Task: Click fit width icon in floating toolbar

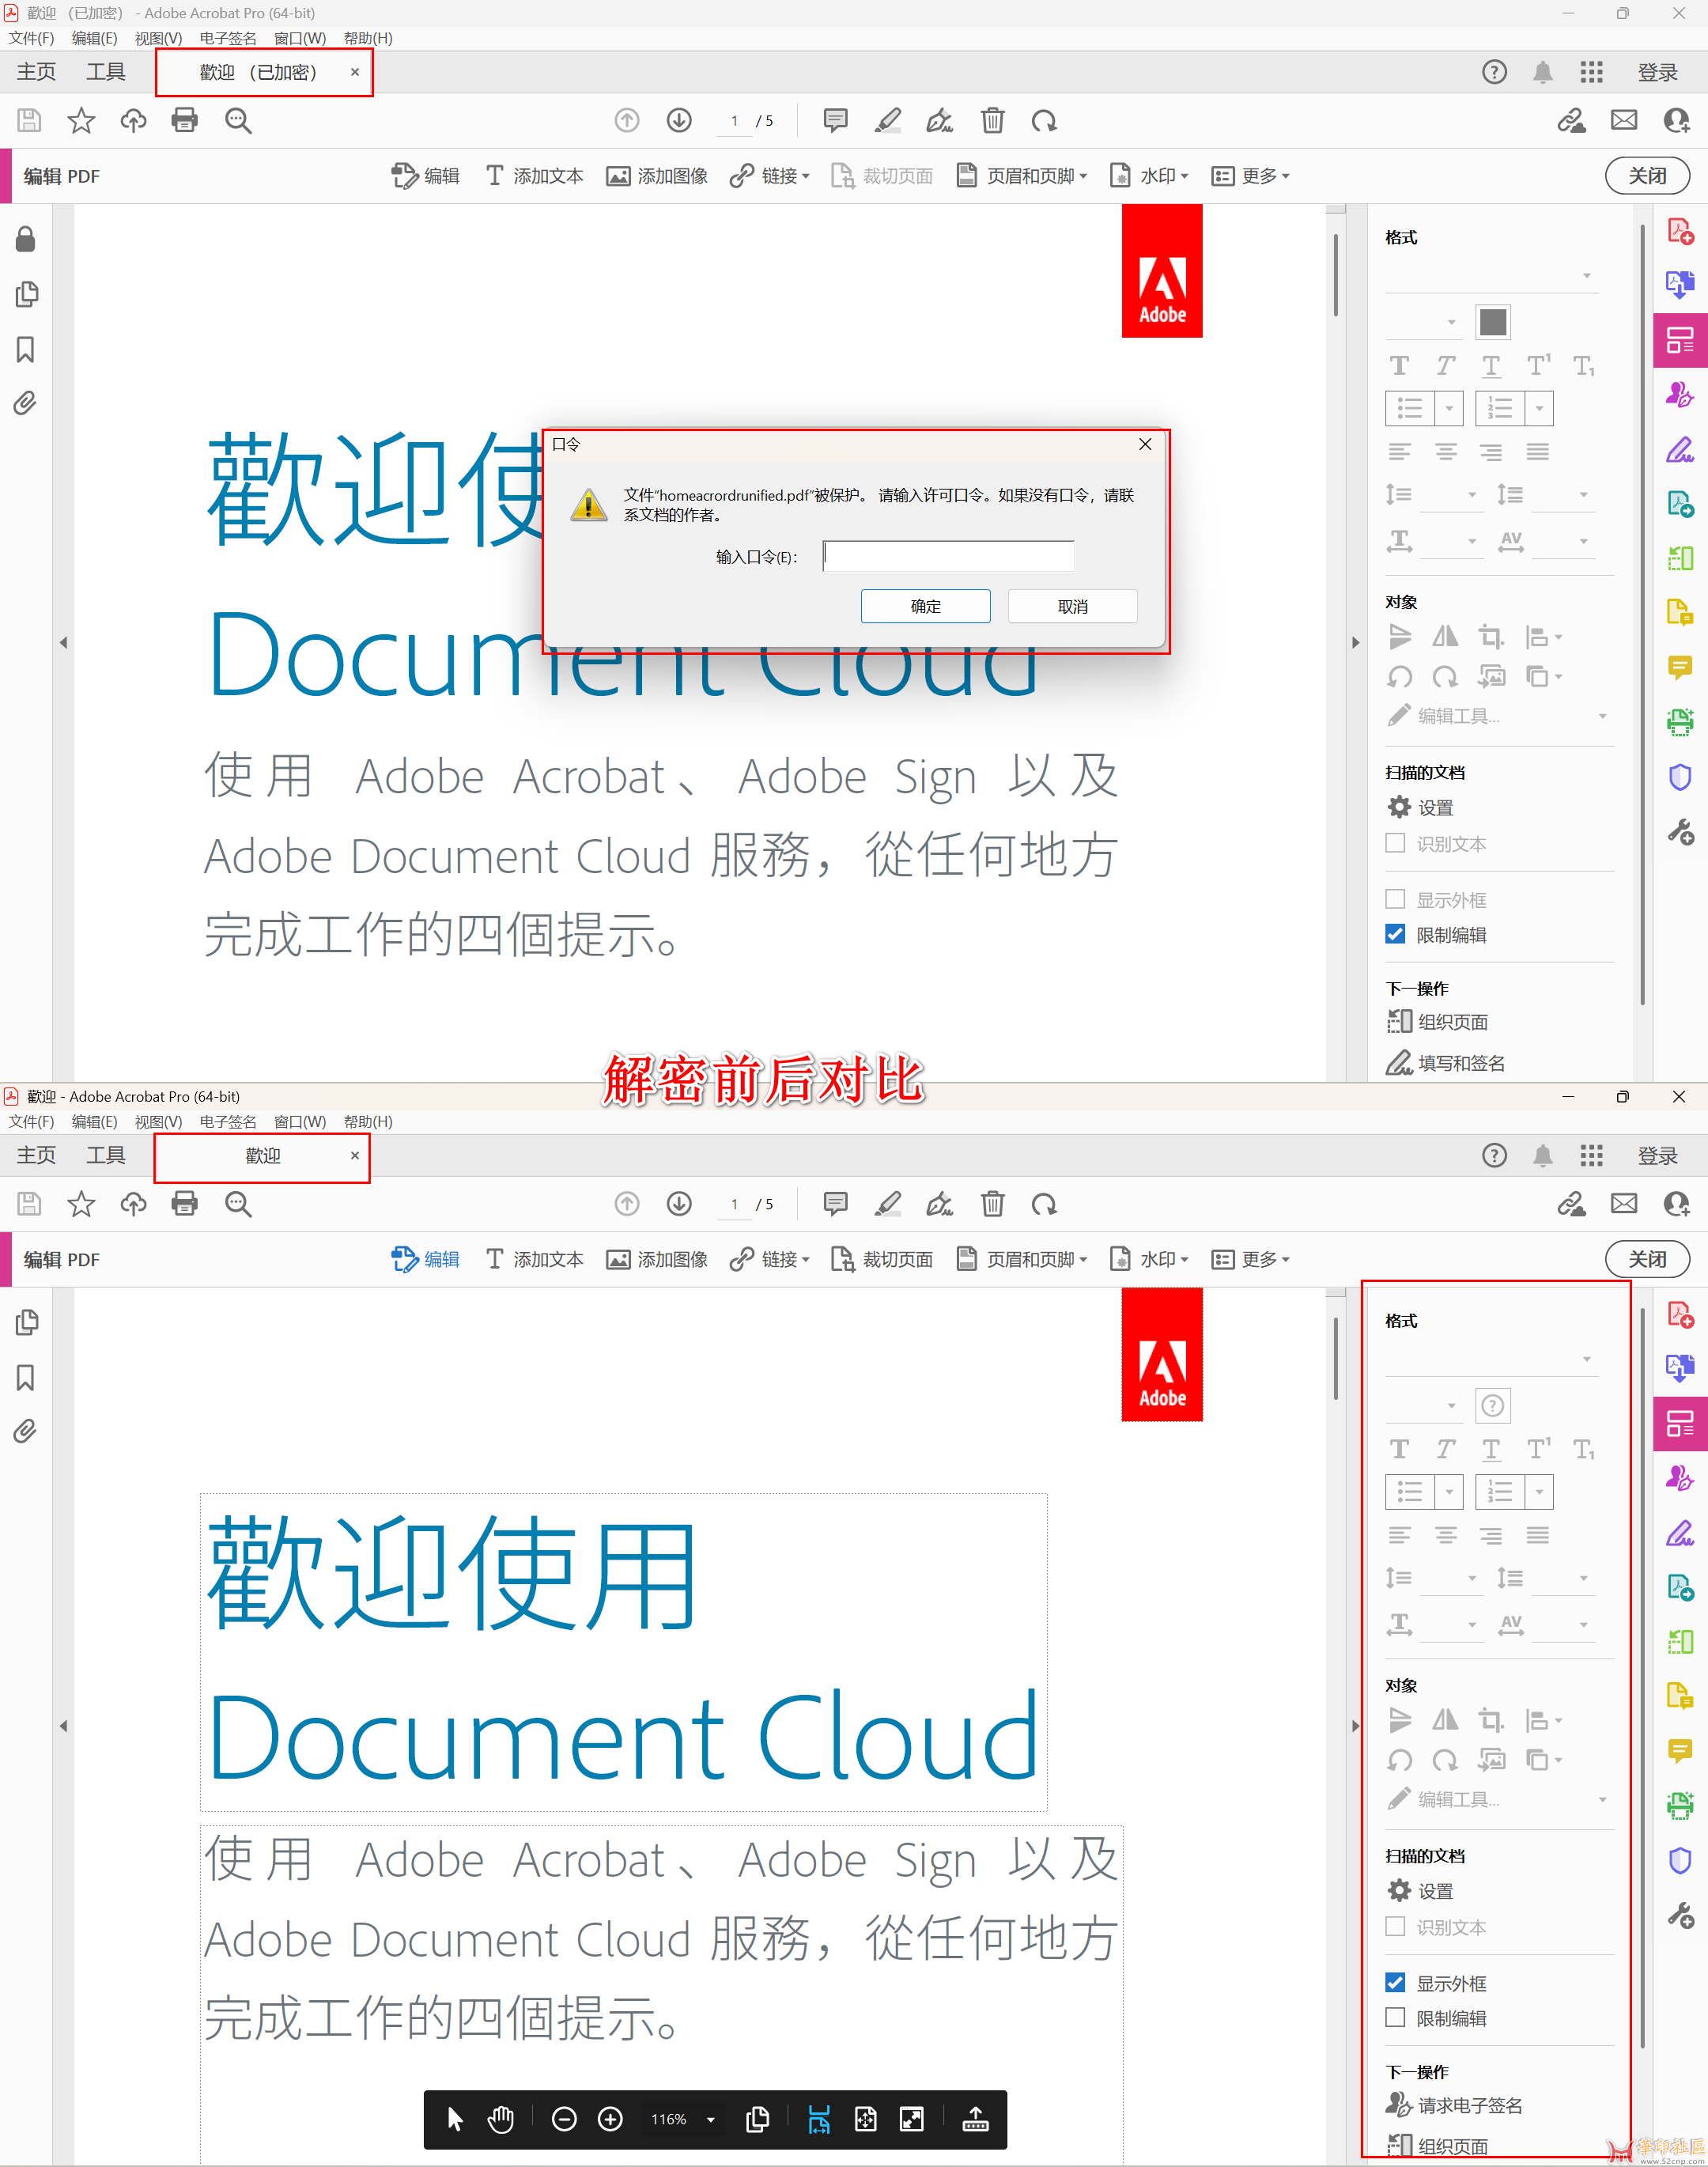Action: coord(819,2119)
